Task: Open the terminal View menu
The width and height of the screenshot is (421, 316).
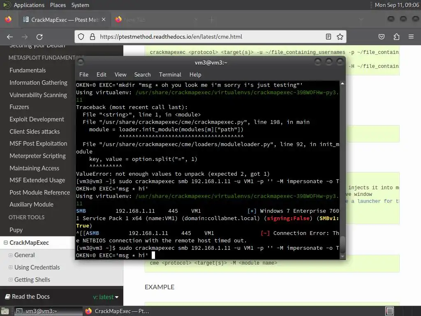Action: 120,74
